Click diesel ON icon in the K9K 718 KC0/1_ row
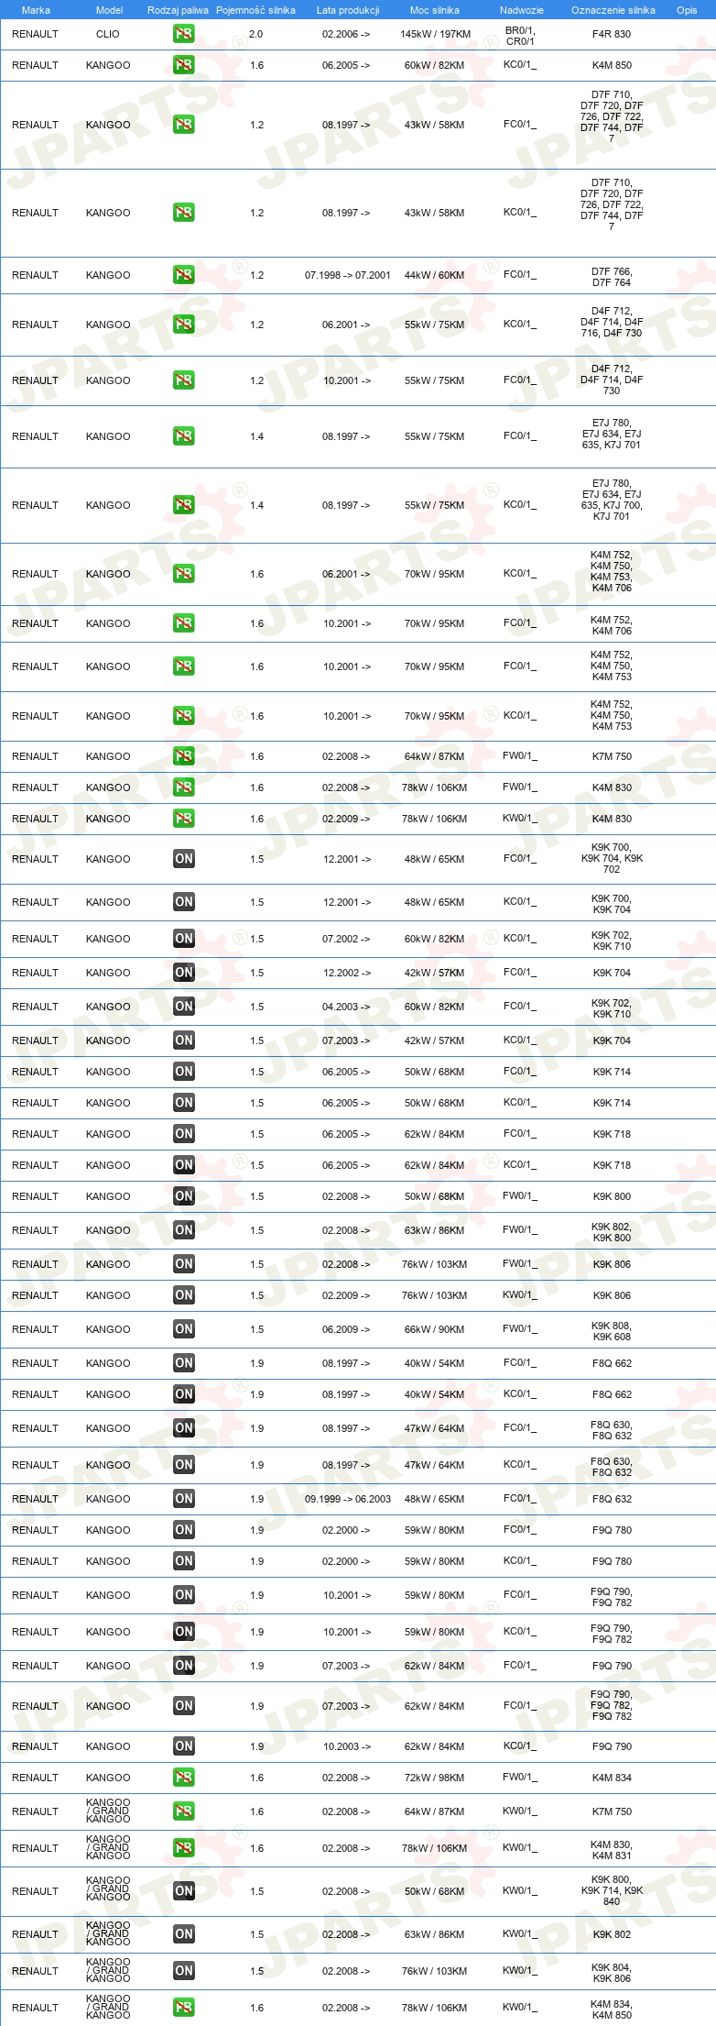 coord(183,1165)
